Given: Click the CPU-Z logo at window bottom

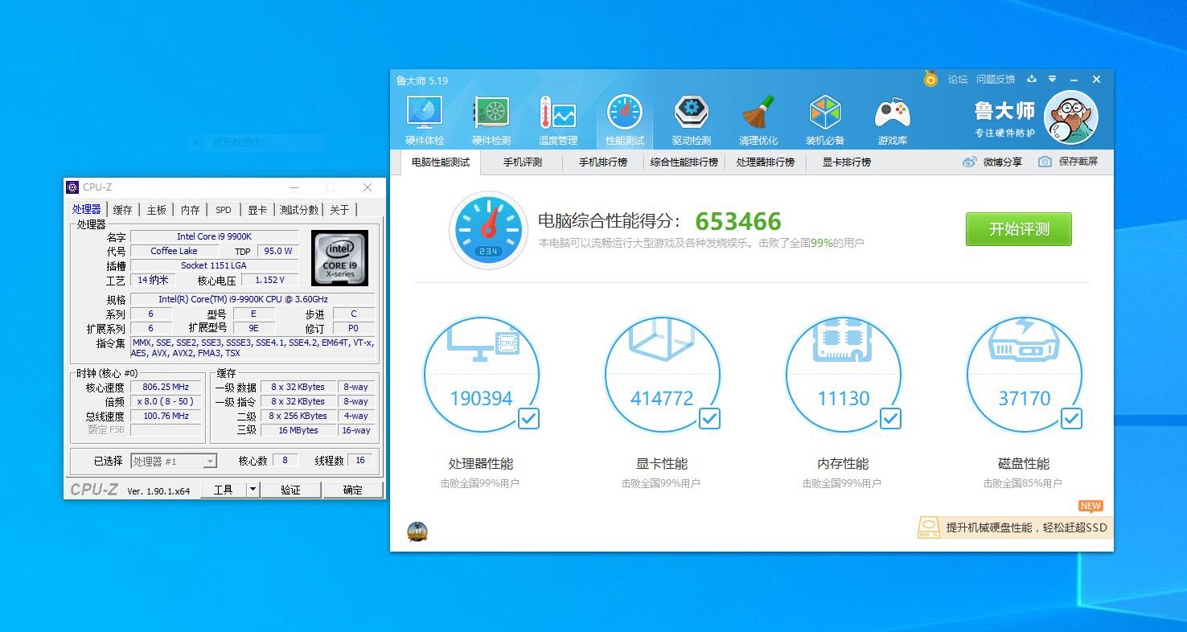Looking at the screenshot, I should pyautogui.click(x=94, y=490).
